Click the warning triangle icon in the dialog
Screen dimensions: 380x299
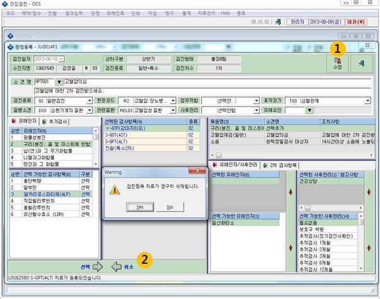(x=115, y=190)
